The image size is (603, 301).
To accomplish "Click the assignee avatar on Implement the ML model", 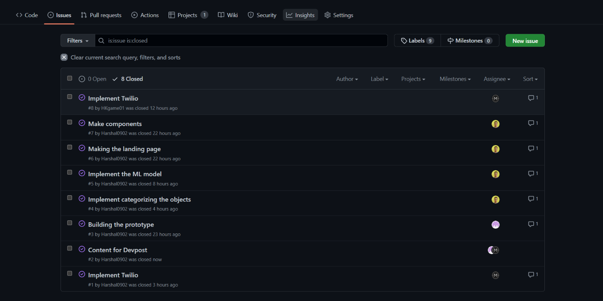I will click(x=495, y=174).
